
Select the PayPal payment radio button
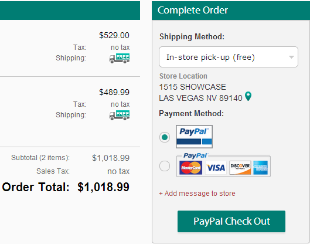point(165,137)
